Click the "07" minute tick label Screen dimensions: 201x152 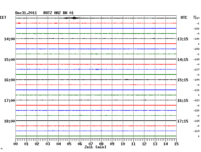click(x=91, y=144)
